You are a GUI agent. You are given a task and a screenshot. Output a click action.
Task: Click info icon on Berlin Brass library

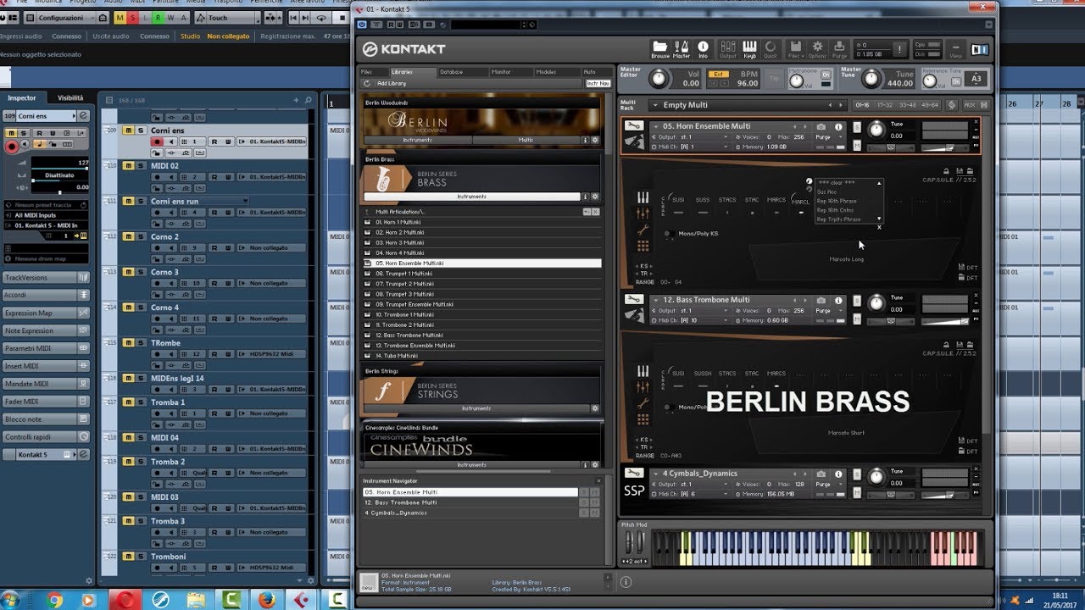(585, 197)
